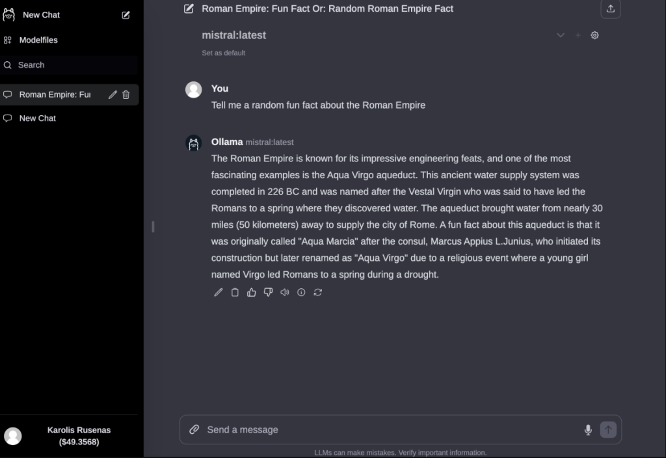Rename the Roman Empire chat with pencil icon
Screen dimensions: 666x458
click(x=113, y=95)
